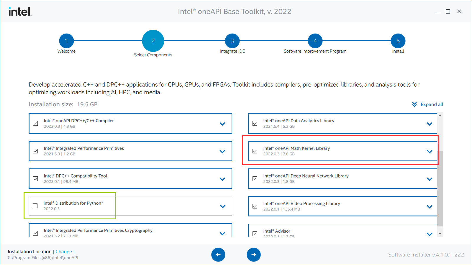Click component list scrollbar thumb

(440, 189)
